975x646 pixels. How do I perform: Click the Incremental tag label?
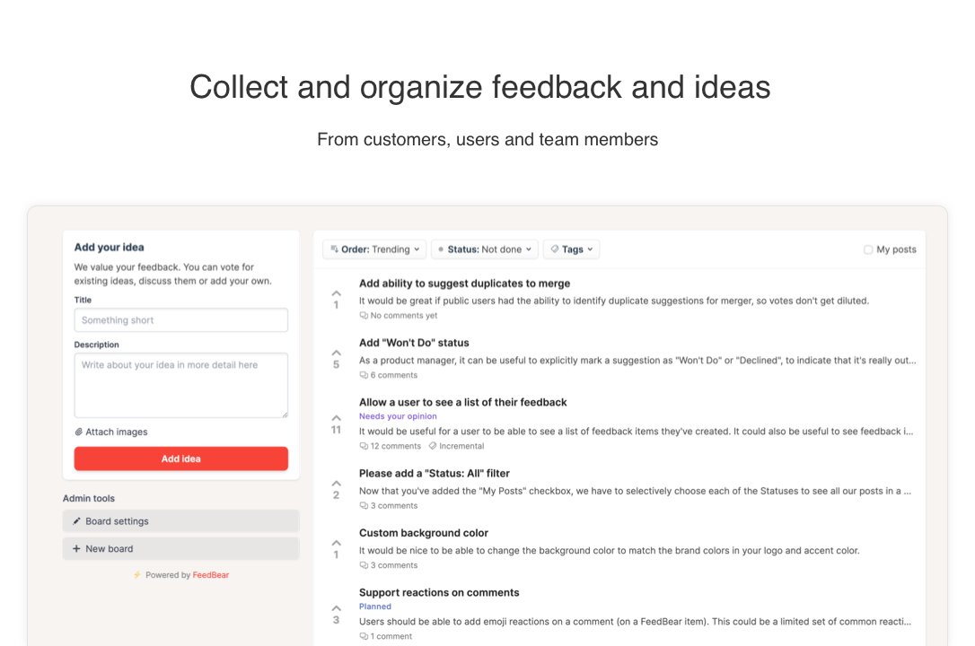(461, 446)
